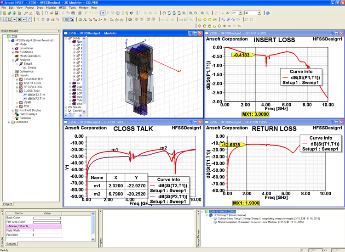Viewport: 345px width, 252px height.
Task: Click the Field Overlays colored icon
Action: tap(17, 114)
